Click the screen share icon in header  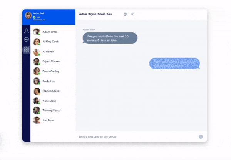click(133, 14)
